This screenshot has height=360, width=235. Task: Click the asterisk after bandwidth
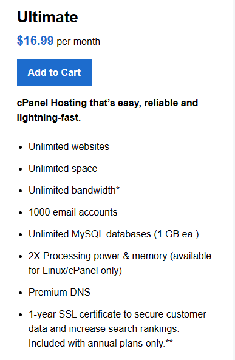tap(118, 189)
